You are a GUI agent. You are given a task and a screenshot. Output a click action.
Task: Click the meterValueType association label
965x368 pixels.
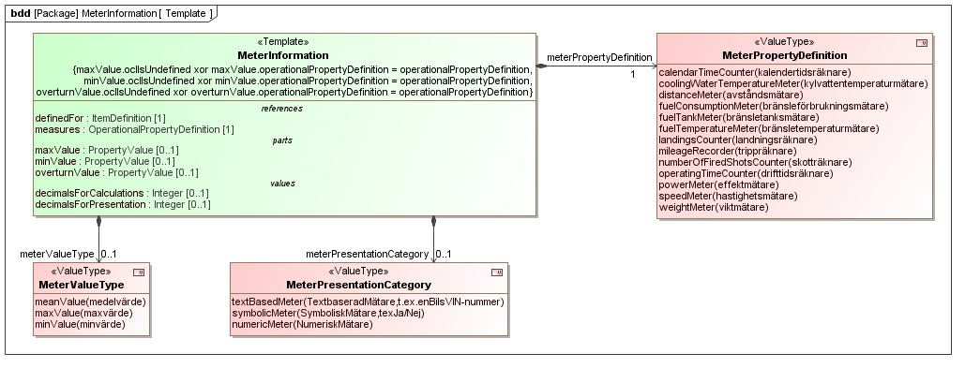[x=57, y=254]
